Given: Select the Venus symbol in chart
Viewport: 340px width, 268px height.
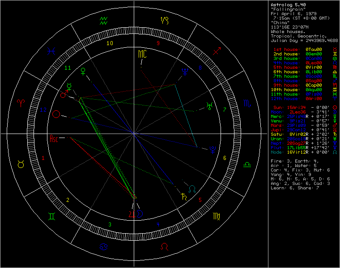Looking at the screenshot, I should pyautogui.click(x=83, y=71).
